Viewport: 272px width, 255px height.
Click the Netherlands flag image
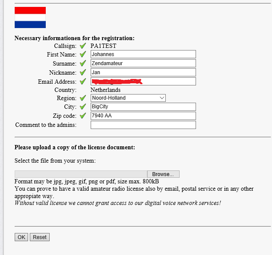point(30,18)
